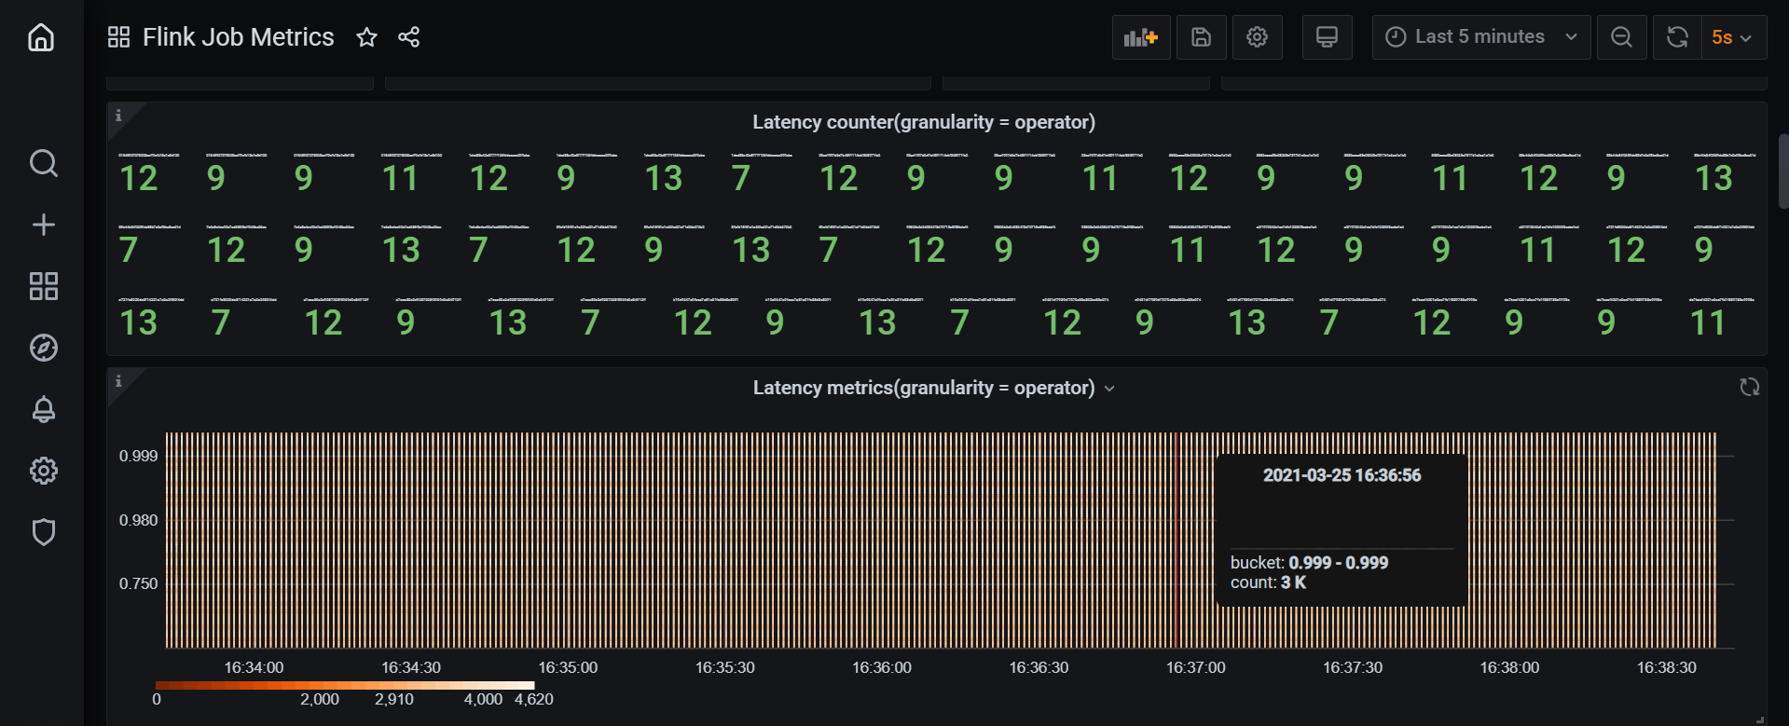Click the loading spinner on Latency metrics panel
Screen dimensions: 1789x726
pos(1750,387)
